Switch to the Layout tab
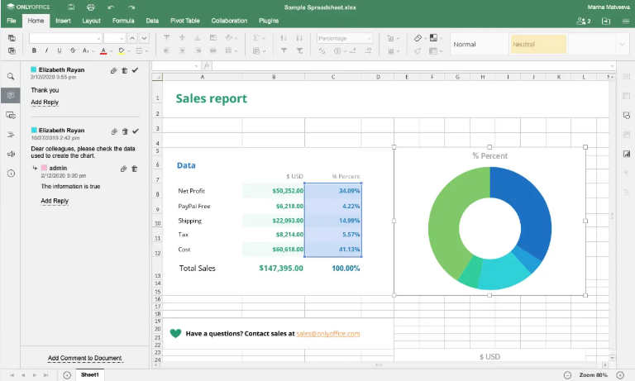635x381 pixels. click(x=91, y=21)
